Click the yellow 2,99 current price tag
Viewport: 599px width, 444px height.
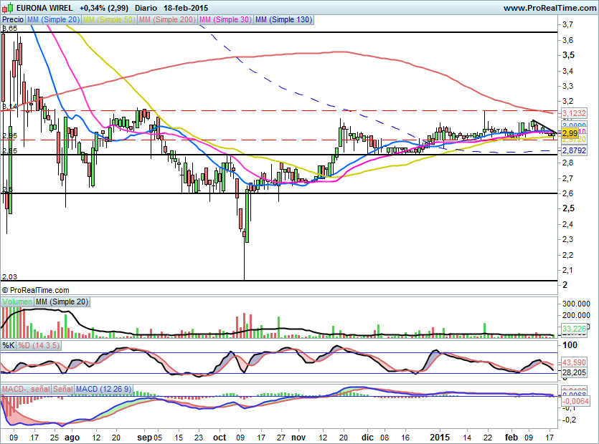pyautogui.click(x=570, y=133)
